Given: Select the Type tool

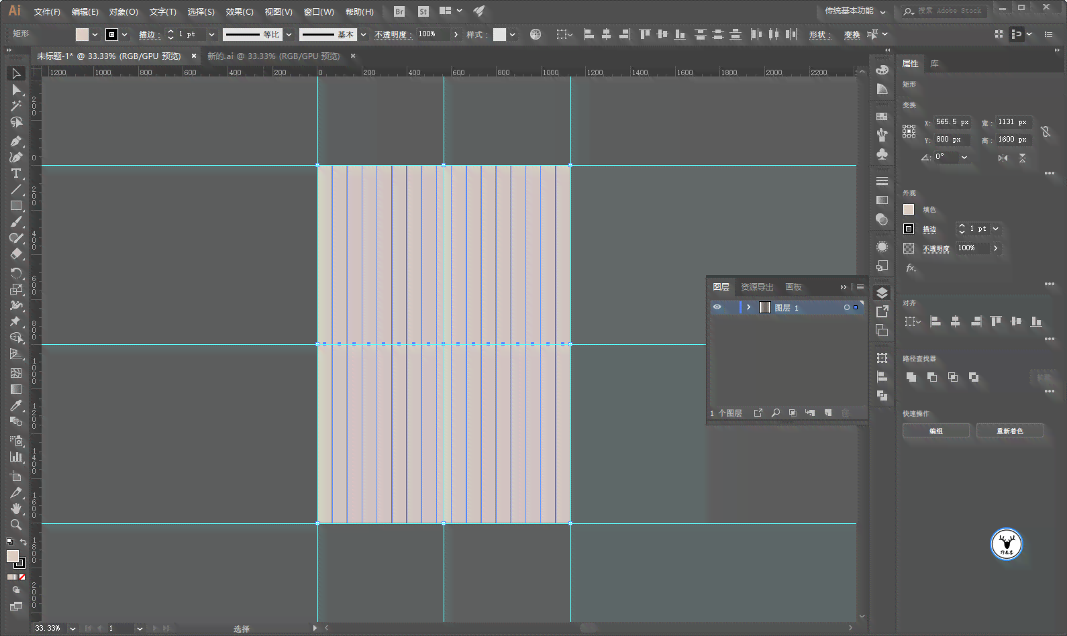Looking at the screenshot, I should tap(16, 174).
